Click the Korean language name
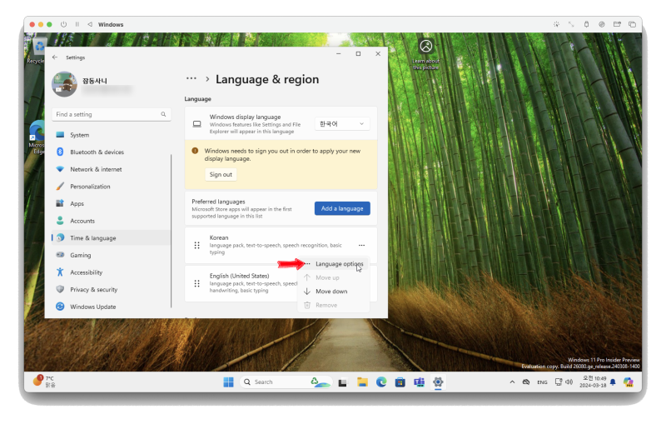 click(x=219, y=237)
